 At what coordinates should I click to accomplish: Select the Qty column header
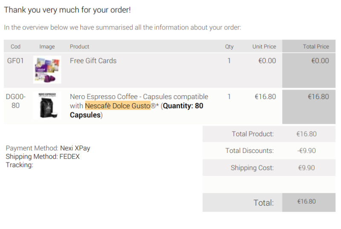point(229,47)
